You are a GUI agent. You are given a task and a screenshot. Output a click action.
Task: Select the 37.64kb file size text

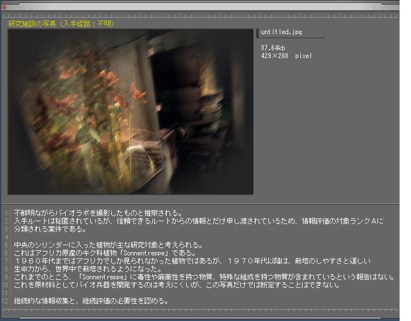coord(273,48)
